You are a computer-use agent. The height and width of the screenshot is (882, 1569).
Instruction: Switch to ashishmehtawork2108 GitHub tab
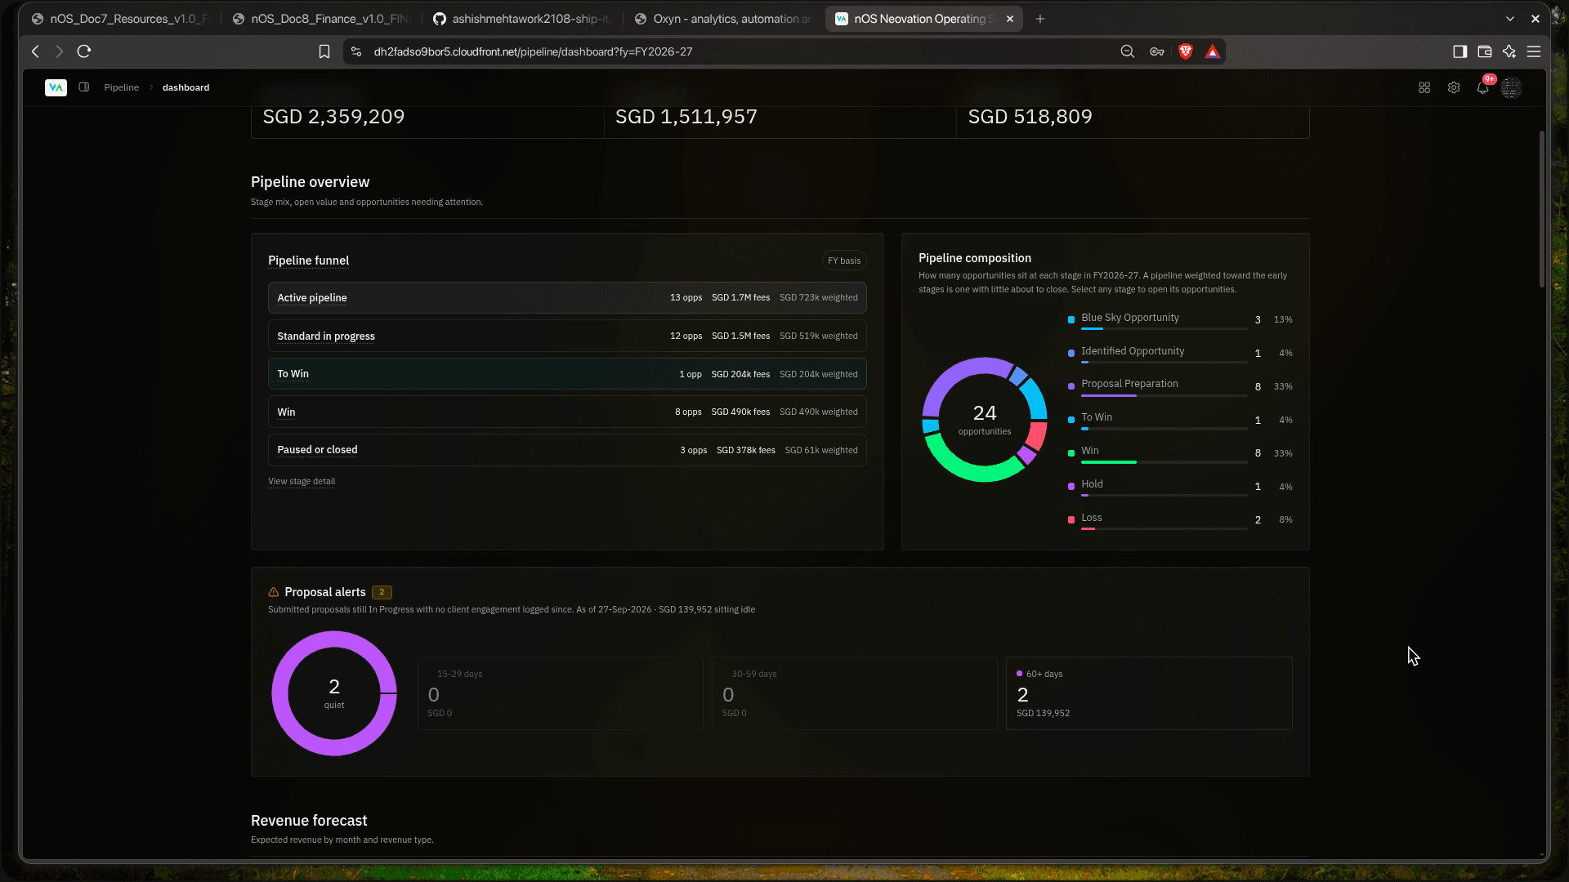pos(523,19)
